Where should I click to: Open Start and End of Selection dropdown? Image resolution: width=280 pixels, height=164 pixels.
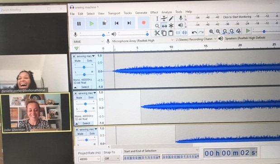tap(161, 151)
